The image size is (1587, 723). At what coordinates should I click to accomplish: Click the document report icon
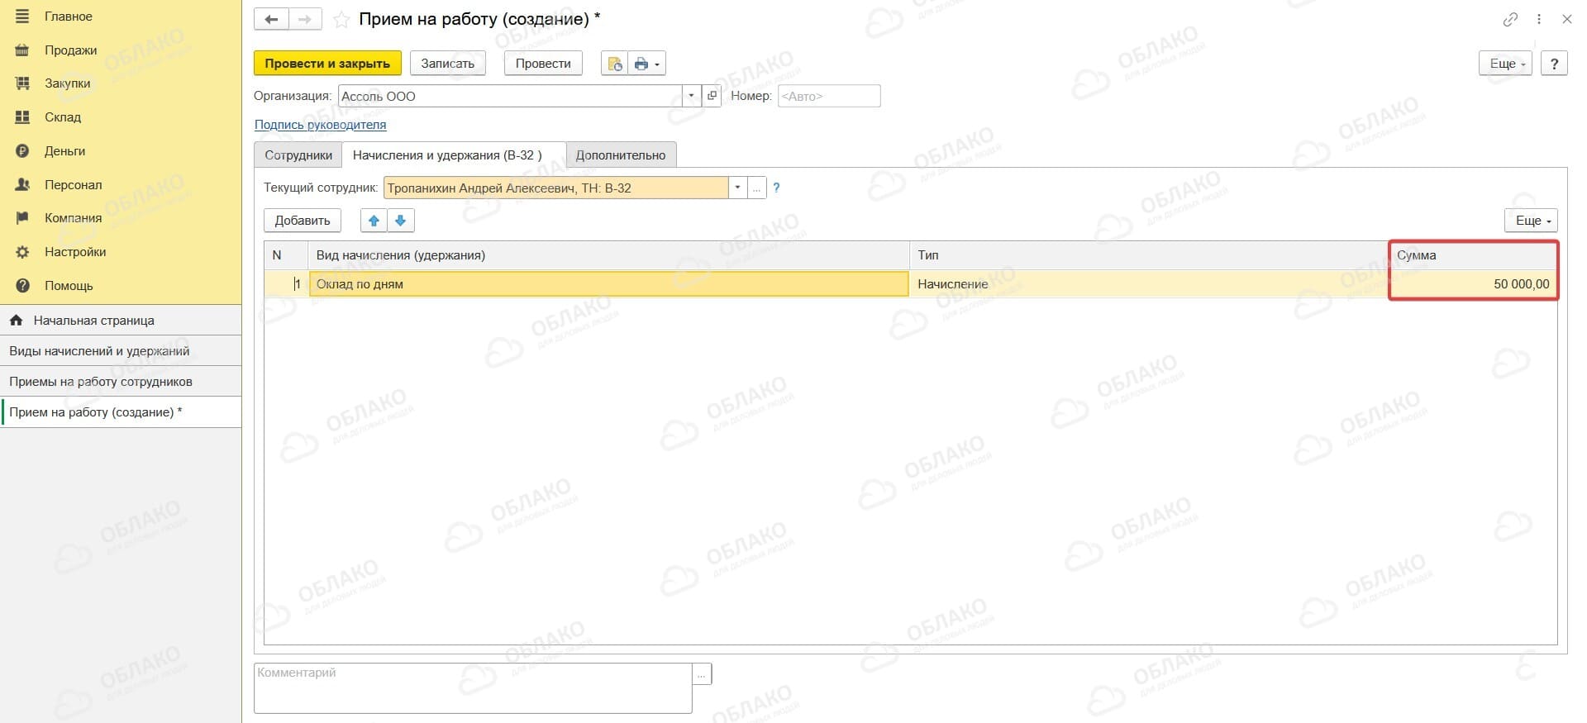pyautogui.click(x=614, y=64)
